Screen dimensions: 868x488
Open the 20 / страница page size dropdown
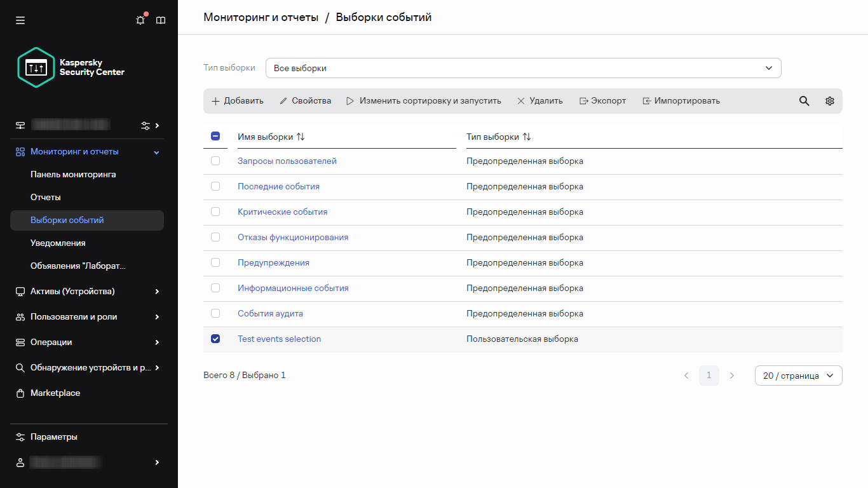coord(798,375)
